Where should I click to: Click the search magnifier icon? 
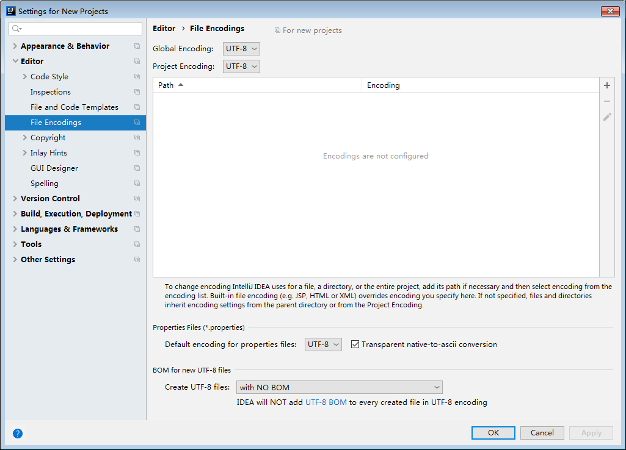point(16,28)
